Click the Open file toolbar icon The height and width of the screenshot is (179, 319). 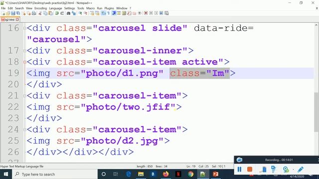coord(8,13)
